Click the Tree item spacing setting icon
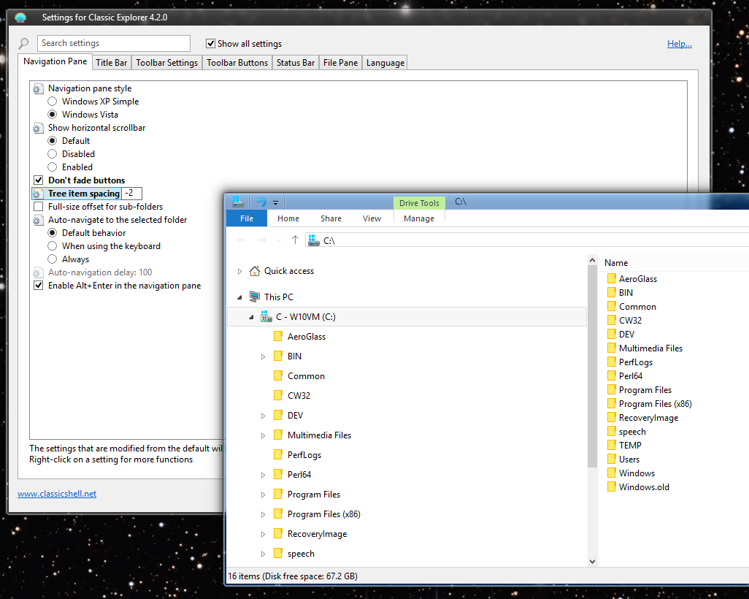This screenshot has width=749, height=599. point(38,194)
